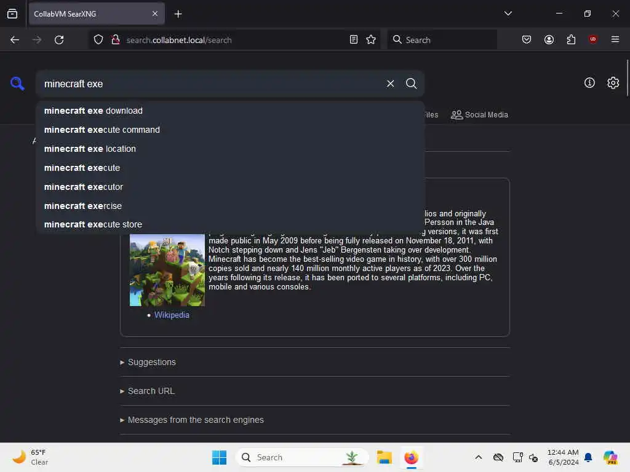Image resolution: width=630 pixels, height=472 pixels.
Task: Open Firefox account profile icon
Action: 549,40
